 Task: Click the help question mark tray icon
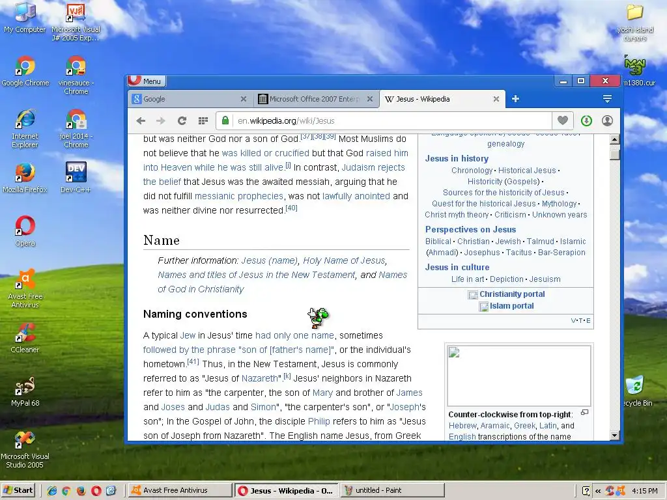click(586, 491)
